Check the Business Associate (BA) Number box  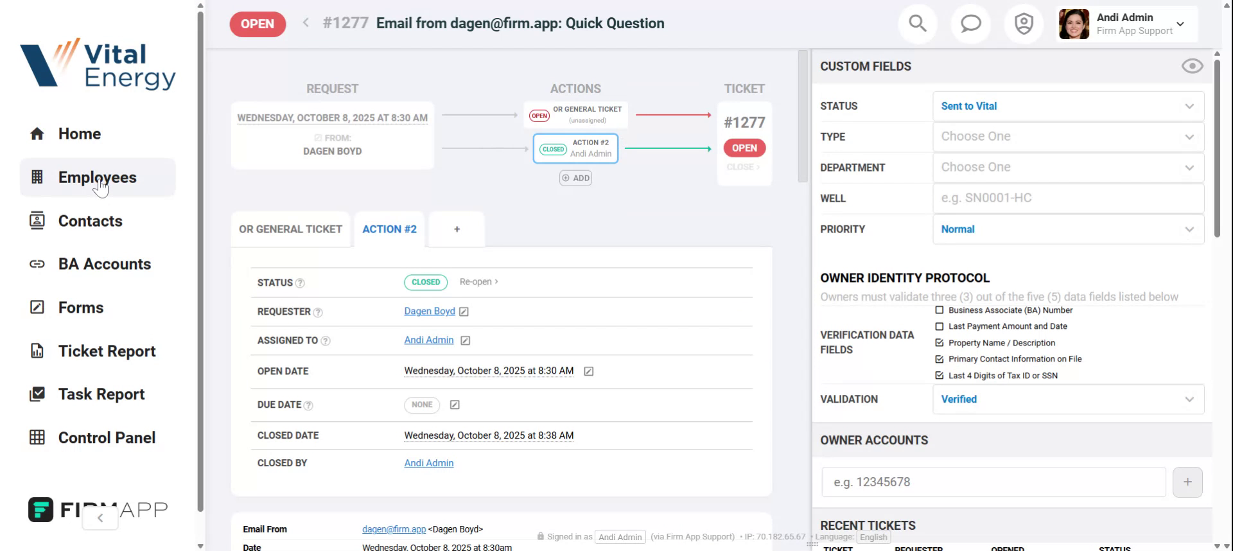pos(940,310)
